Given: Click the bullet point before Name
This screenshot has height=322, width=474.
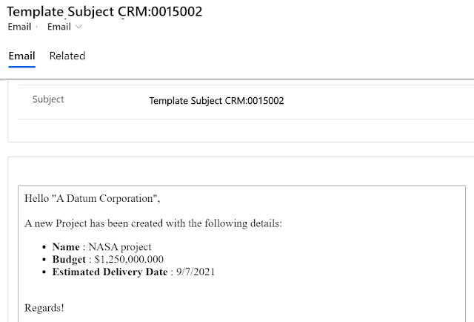Looking at the screenshot, I should coord(44,247).
